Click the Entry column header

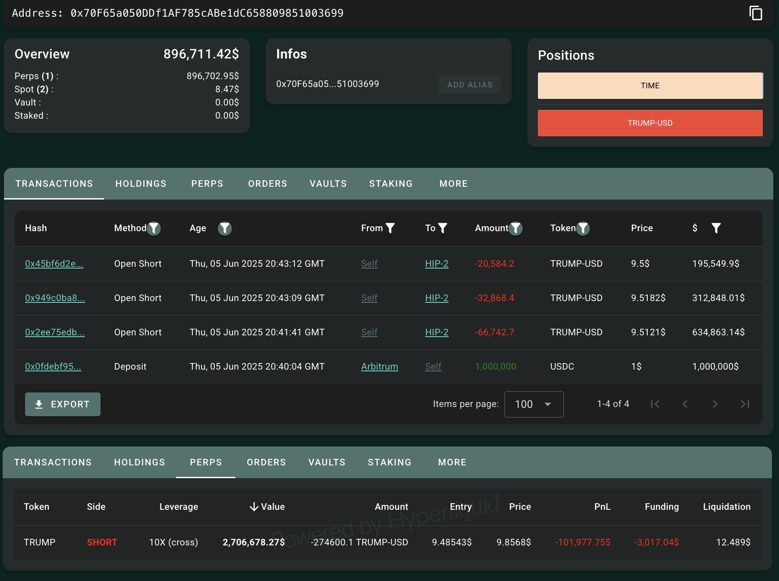461,507
